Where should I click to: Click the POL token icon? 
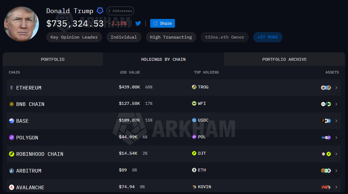tap(194, 136)
